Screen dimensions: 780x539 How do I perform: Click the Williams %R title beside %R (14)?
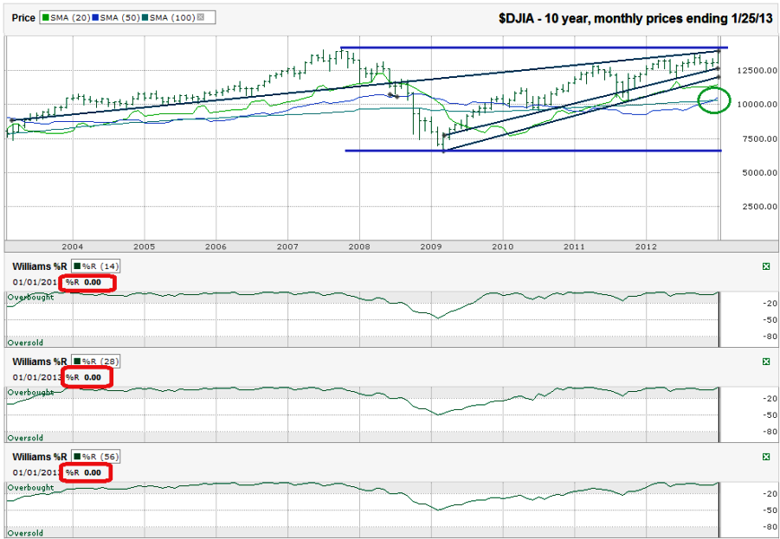tap(39, 266)
